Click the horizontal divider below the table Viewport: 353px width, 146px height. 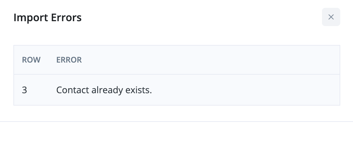coord(176,122)
